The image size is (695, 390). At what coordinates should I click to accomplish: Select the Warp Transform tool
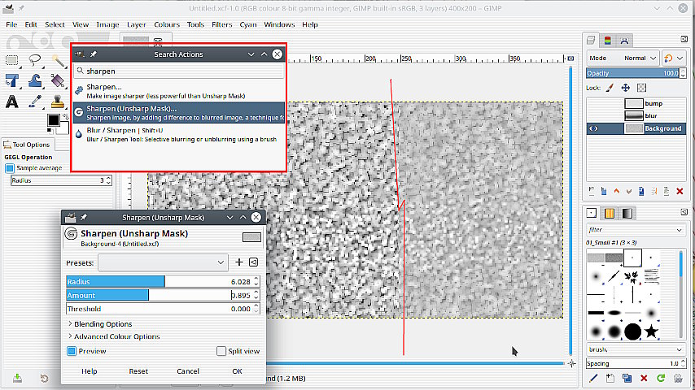click(x=34, y=80)
